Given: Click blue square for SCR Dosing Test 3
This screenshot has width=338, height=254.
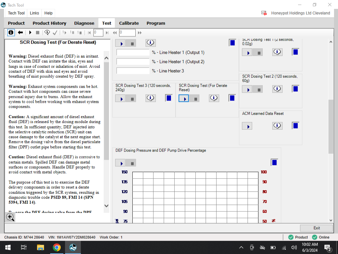Looking at the screenshot, I should pos(169,98).
